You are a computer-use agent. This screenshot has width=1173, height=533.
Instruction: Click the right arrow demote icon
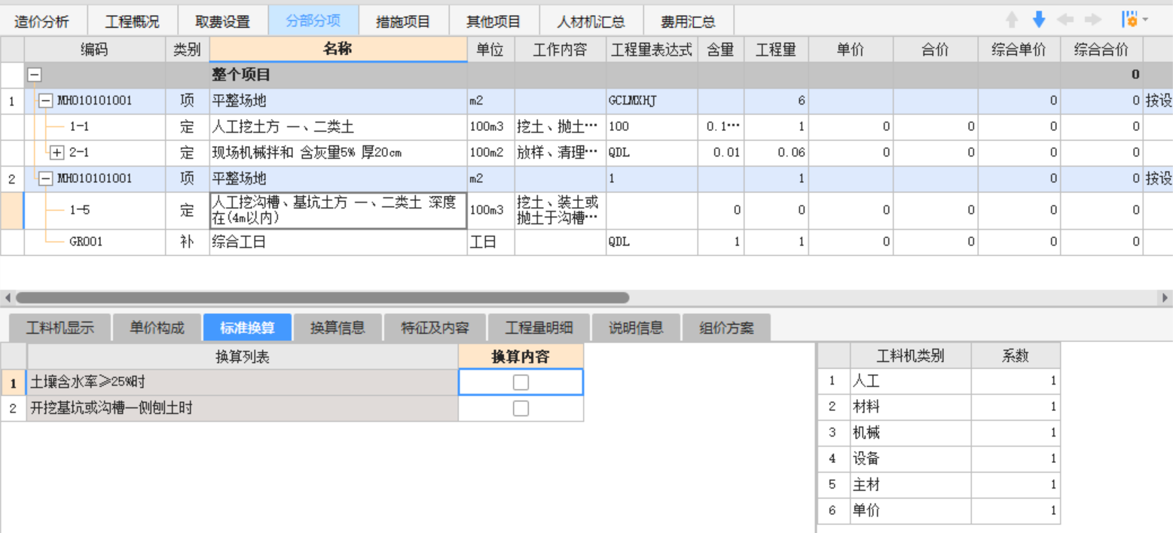[1092, 20]
